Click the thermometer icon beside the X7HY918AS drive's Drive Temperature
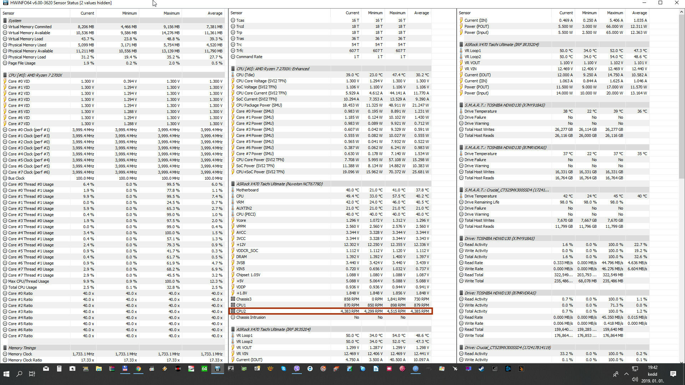Screen dimensions: 685x385 461,111
